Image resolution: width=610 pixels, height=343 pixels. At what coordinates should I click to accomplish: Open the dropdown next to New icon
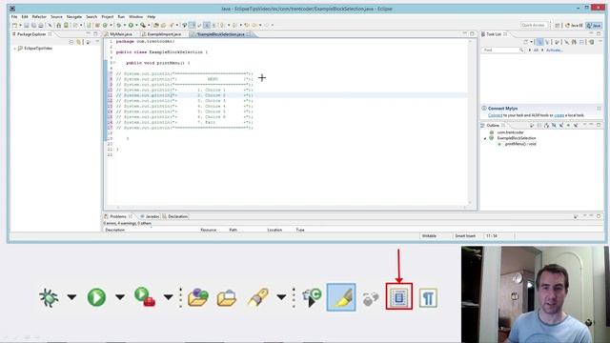20,26
